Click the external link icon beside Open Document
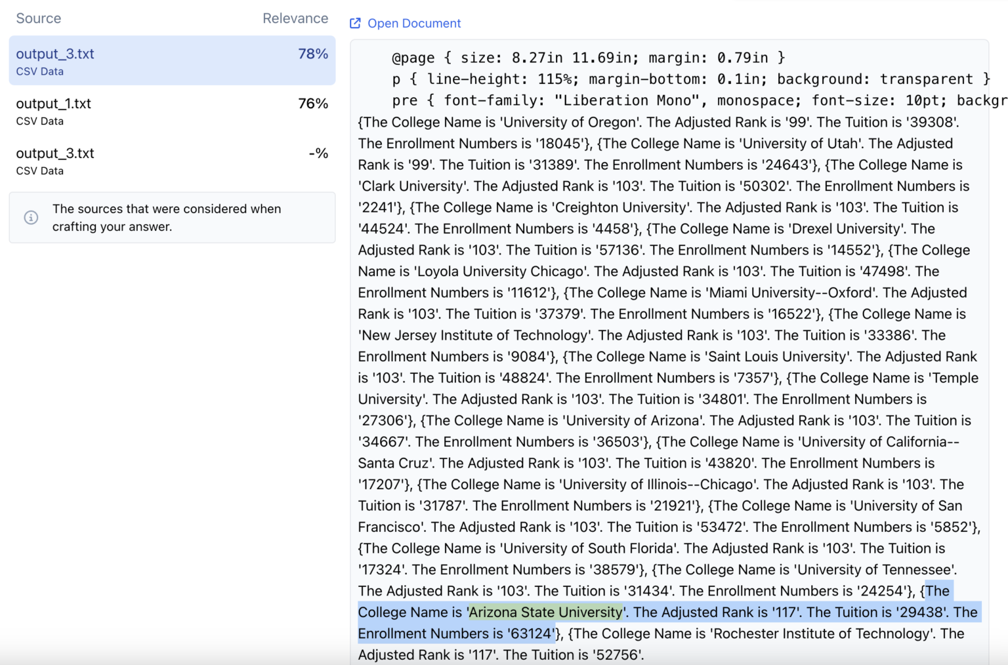This screenshot has height=665, width=1008. coord(355,24)
